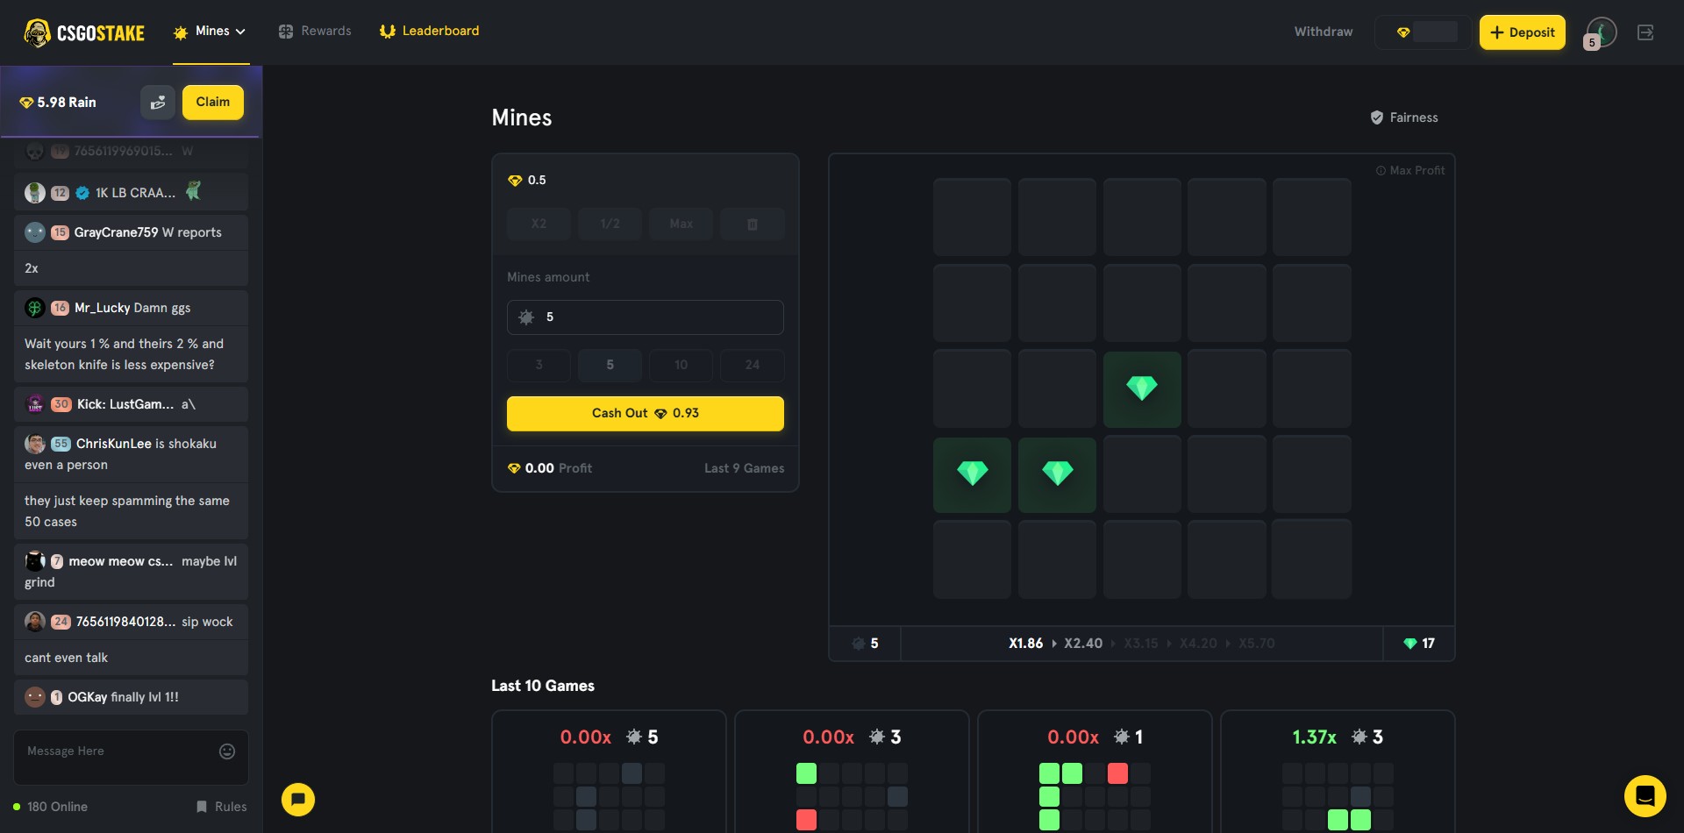Cash Out 0.93
The width and height of the screenshot is (1684, 833).
click(x=646, y=414)
